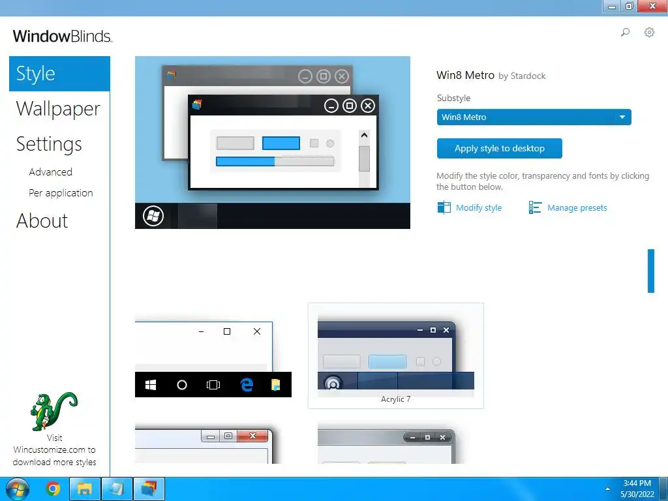The height and width of the screenshot is (501, 668).
Task: Open the Style section
Action: (59, 74)
